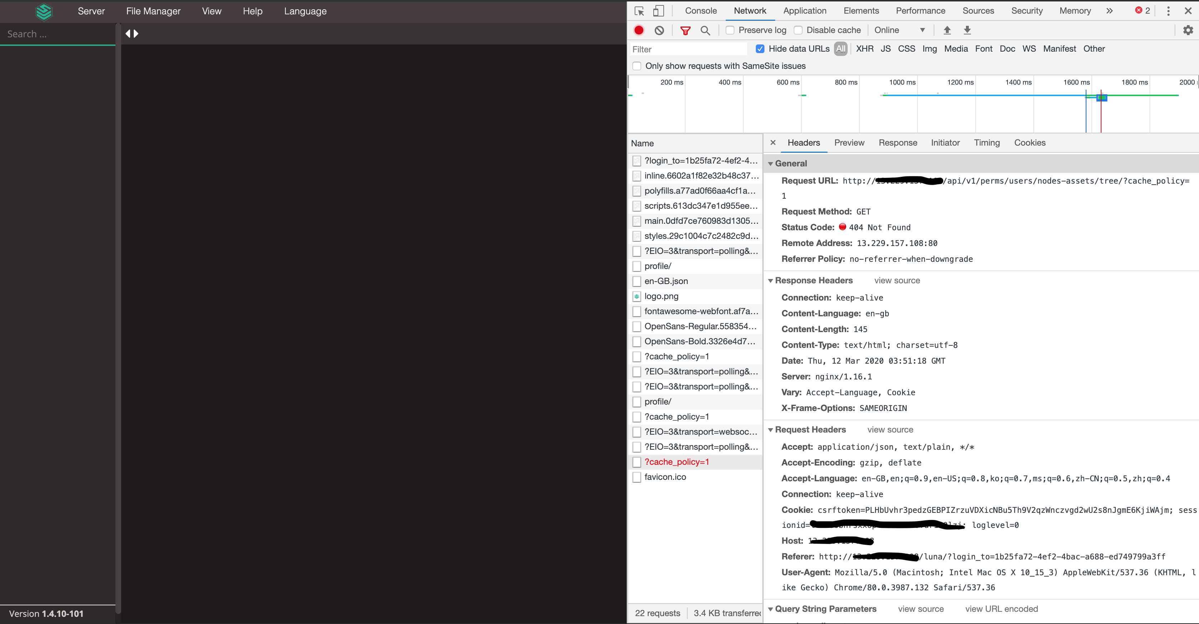Screen dimensions: 1199x624
Task: Open the Online throttling dropdown
Action: (x=898, y=30)
